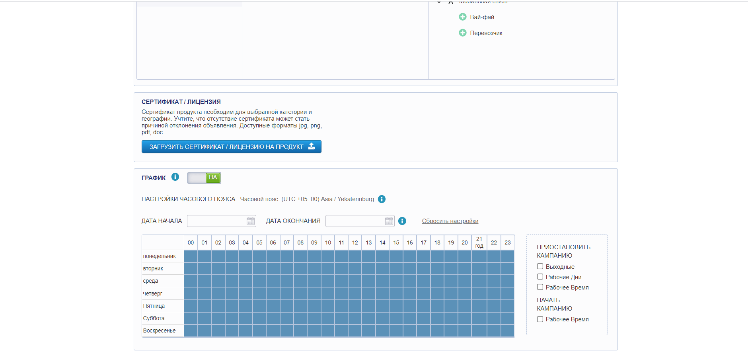Click Сбросить настройки link

point(450,221)
